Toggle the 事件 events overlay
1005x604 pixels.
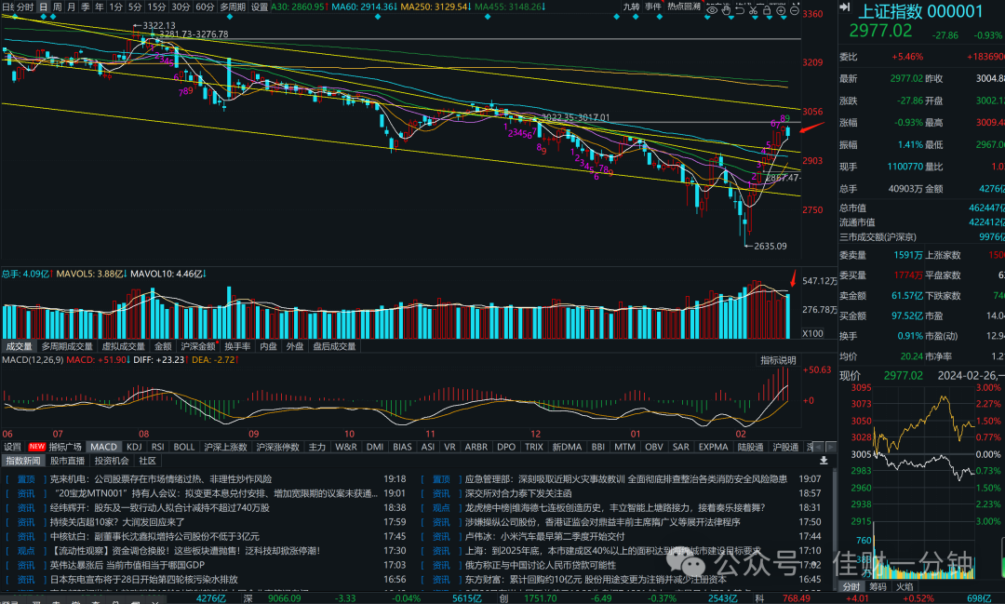[x=653, y=7]
